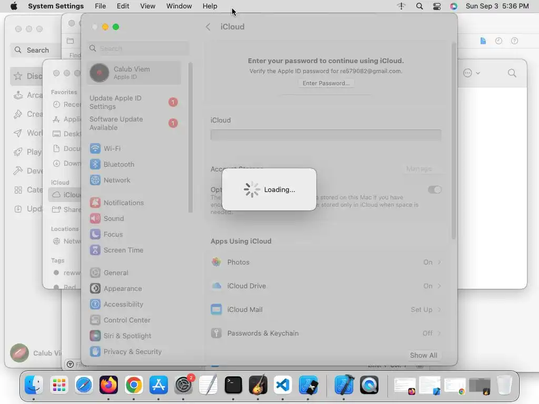Click the App Store window Search field

click(x=36, y=50)
